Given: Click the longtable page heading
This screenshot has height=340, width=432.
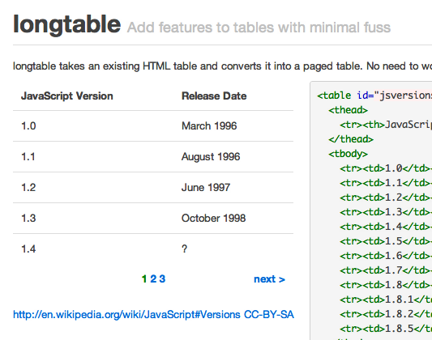Looking at the screenshot, I should point(67,25).
